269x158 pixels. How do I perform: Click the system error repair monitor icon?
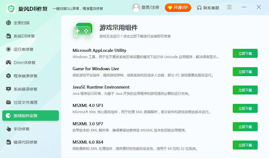pos(8,89)
